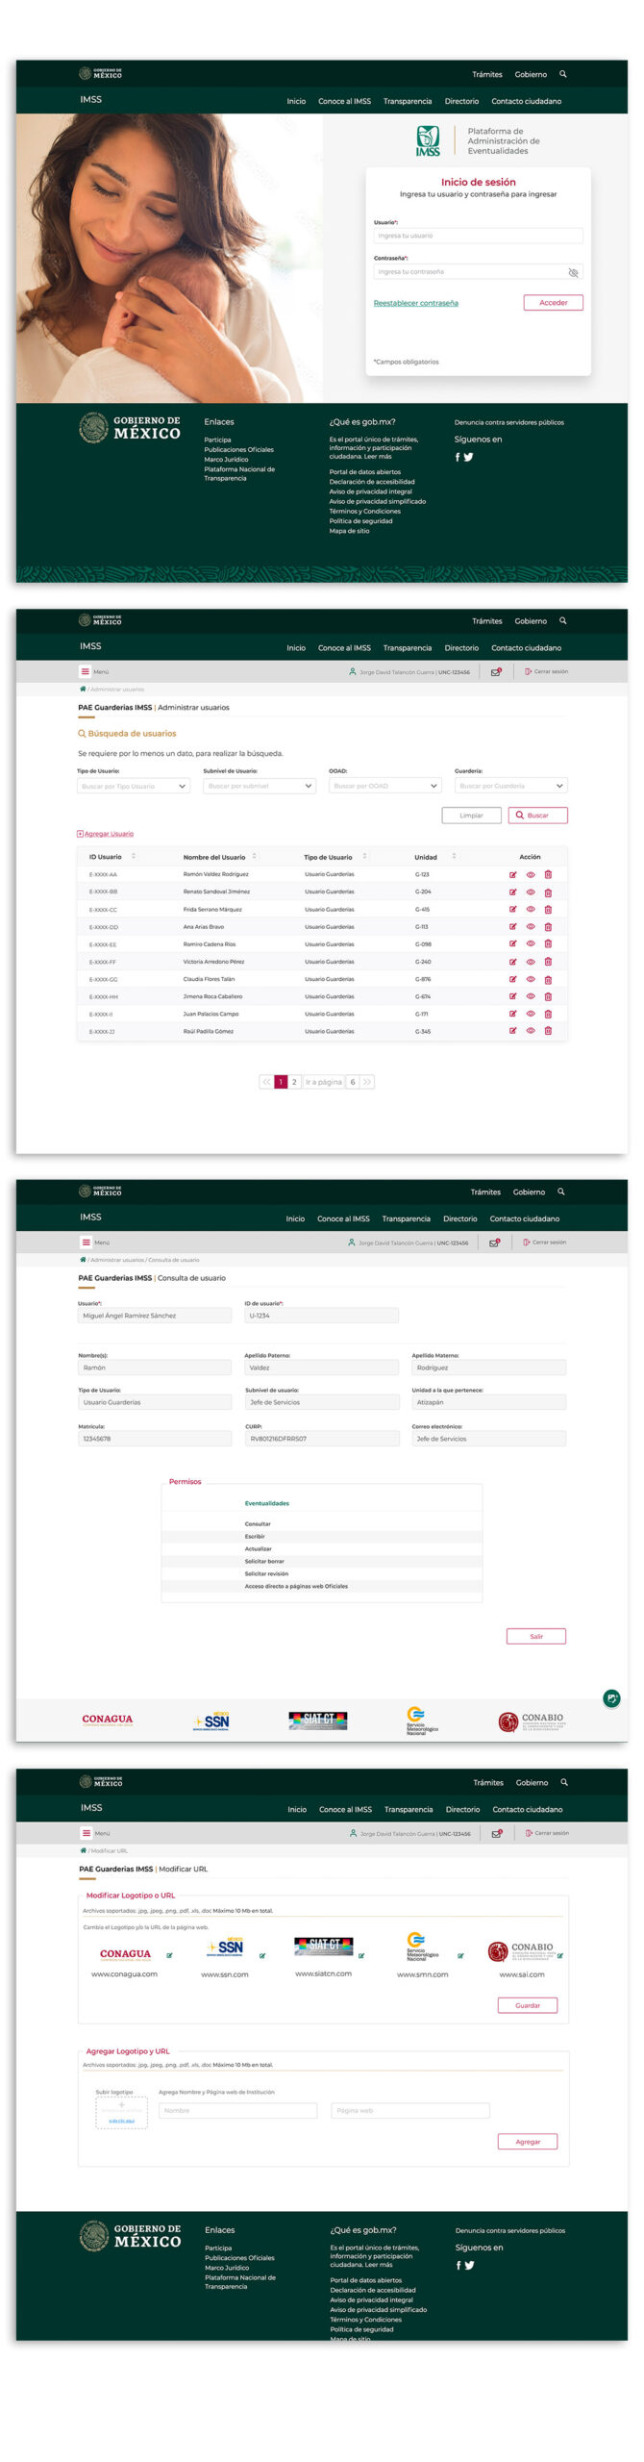644x2462 pixels.
Task: Click delete trash icon for Renato Sandoval Jiménez
Action: coord(548,892)
